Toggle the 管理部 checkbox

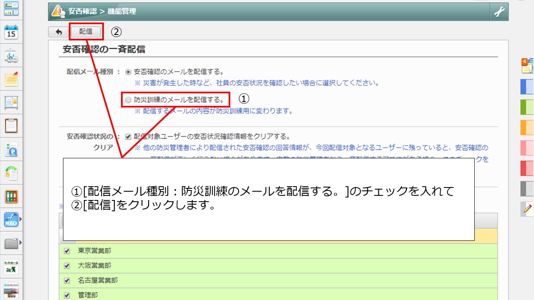(x=67, y=295)
